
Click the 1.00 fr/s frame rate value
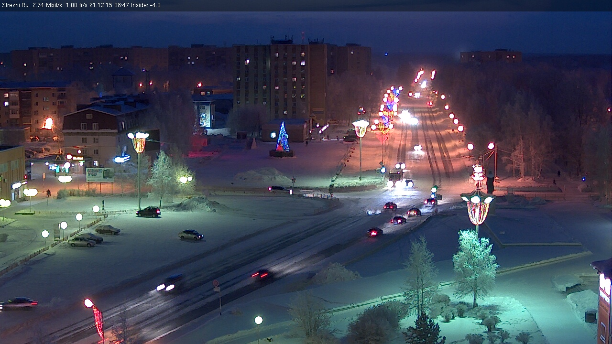pyautogui.click(x=77, y=5)
